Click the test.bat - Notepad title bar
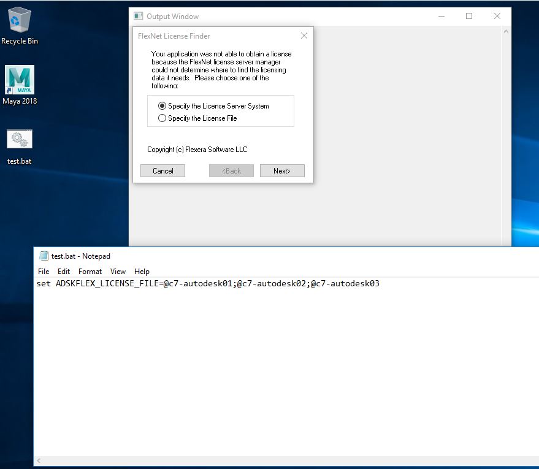This screenshot has width=539, height=469. click(286, 256)
